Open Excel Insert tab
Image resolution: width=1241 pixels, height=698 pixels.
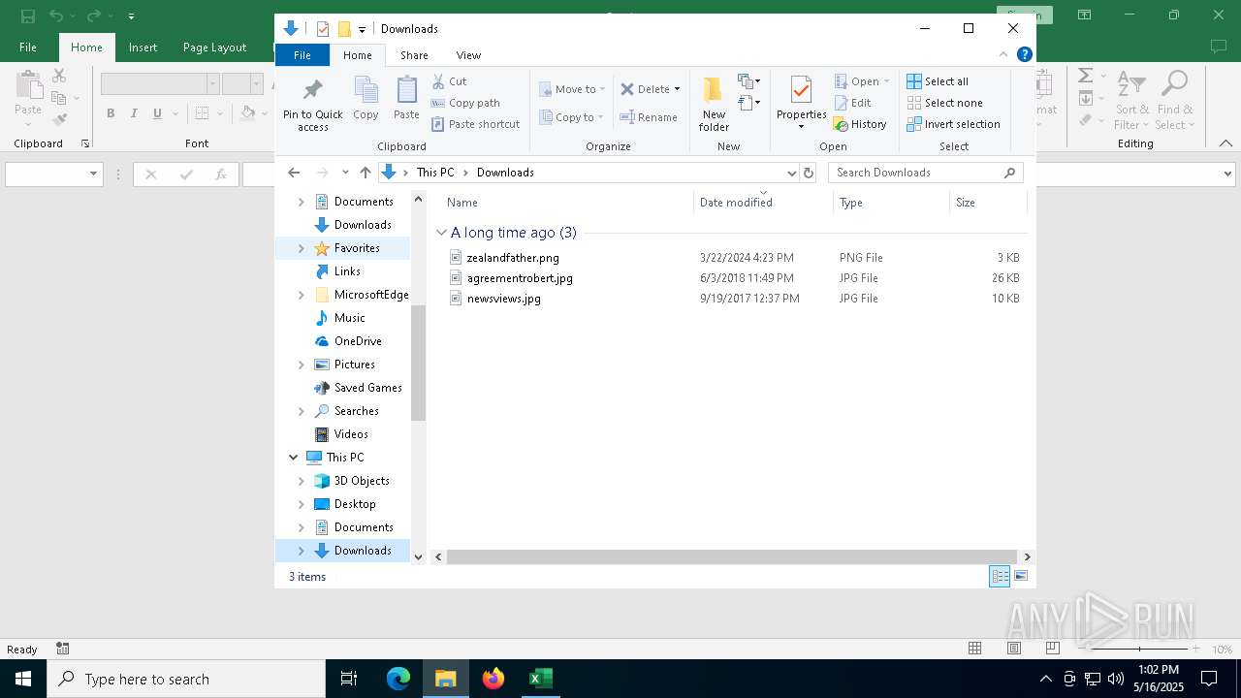pos(143,48)
